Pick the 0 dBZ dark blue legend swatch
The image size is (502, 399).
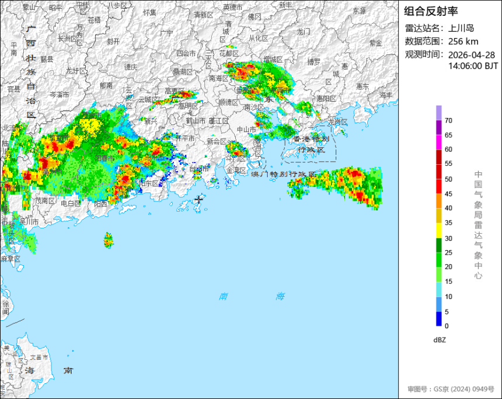[x=438, y=319]
